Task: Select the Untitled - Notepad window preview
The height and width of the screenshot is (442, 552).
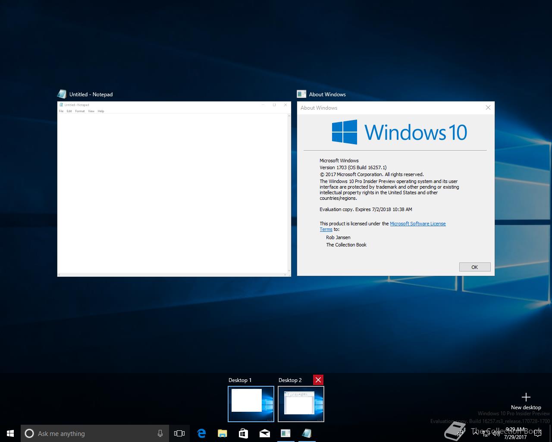Action: click(174, 189)
